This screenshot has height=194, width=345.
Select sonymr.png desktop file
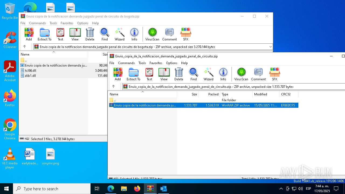50,157
